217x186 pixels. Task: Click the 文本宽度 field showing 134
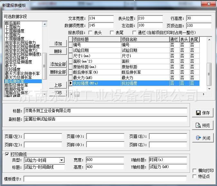101,18
